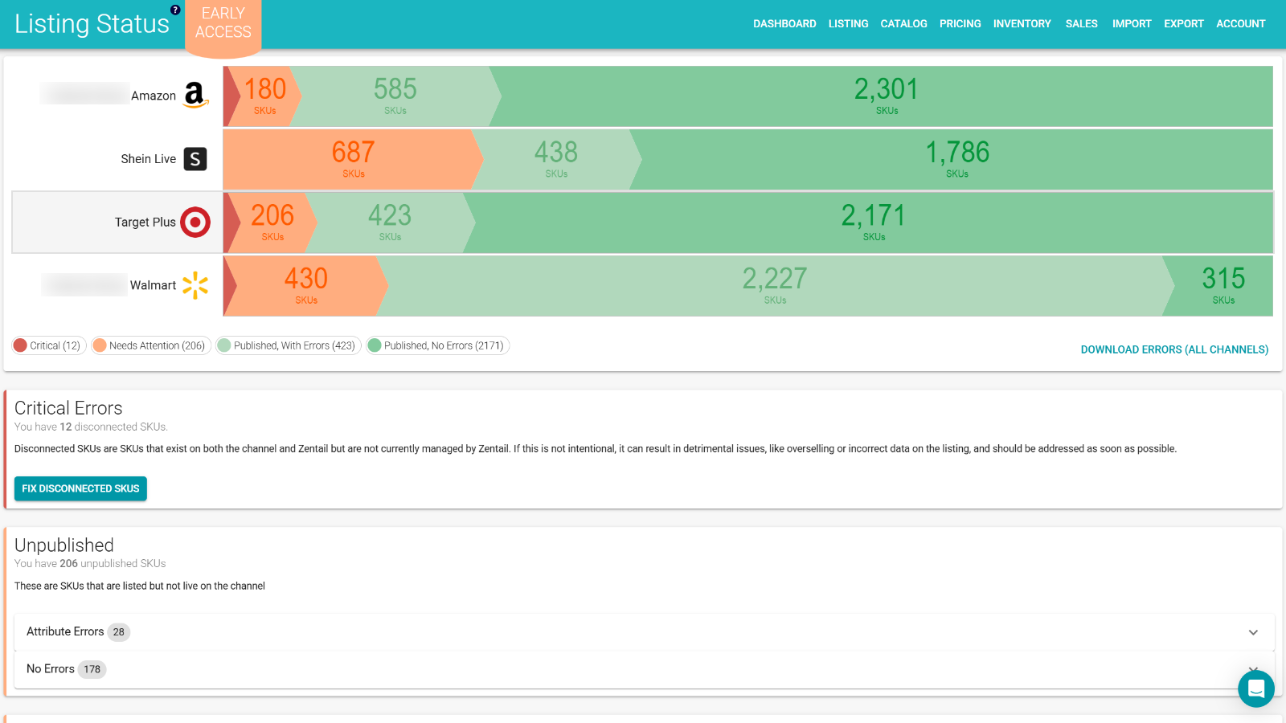Toggle Published, With Errors (423) filter
The height and width of the screenshot is (723, 1286).
pyautogui.click(x=289, y=345)
